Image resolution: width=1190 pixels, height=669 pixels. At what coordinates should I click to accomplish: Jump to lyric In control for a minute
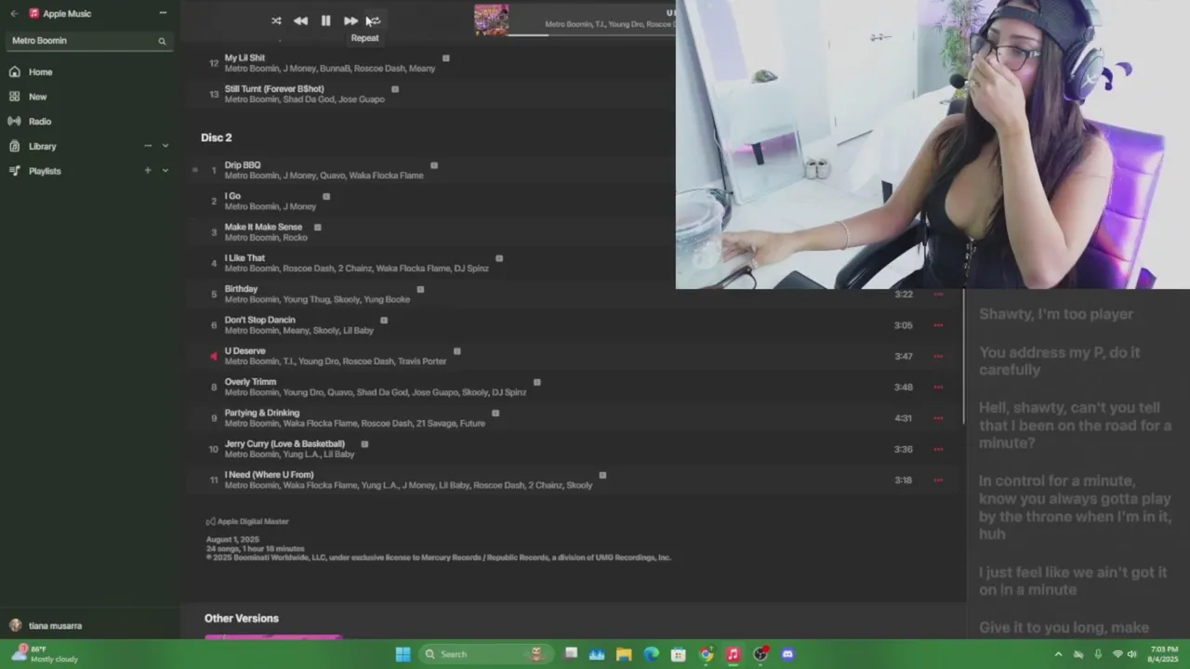[x=1075, y=507]
